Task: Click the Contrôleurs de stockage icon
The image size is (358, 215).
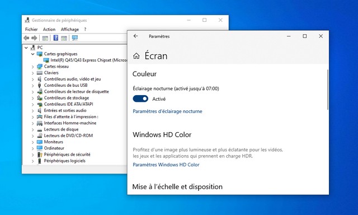Action: click(x=40, y=98)
